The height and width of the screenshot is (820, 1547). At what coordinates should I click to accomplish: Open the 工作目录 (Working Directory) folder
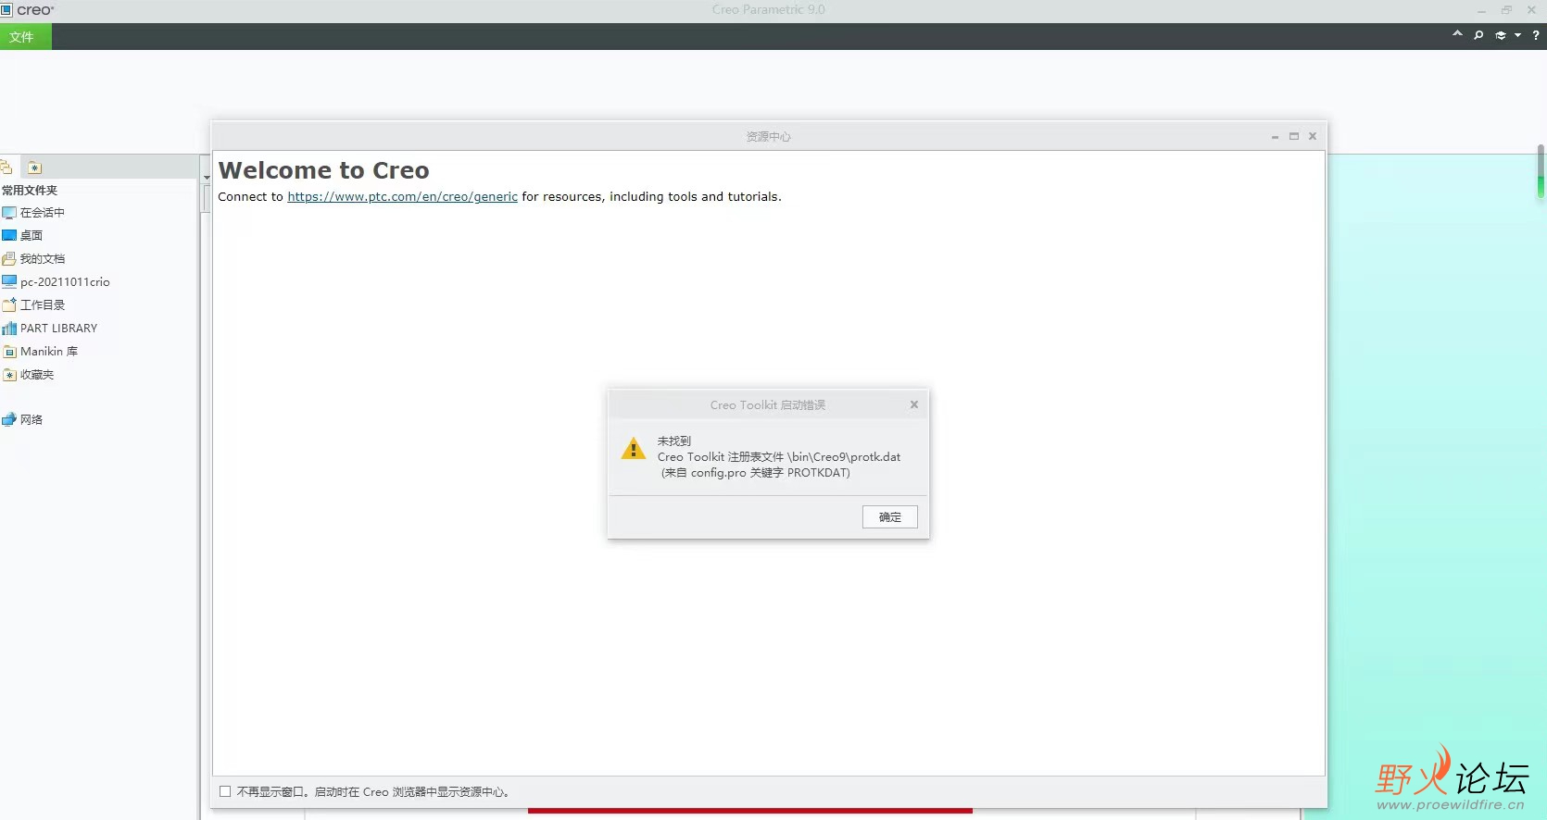coord(33,305)
